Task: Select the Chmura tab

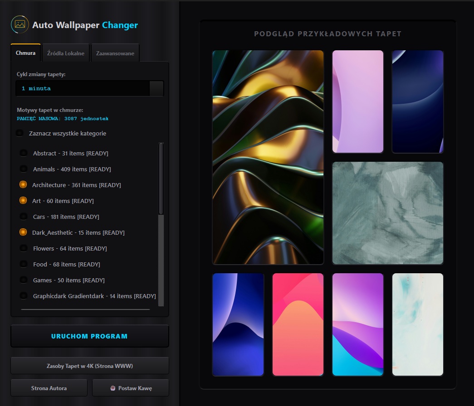Action: 25,53
